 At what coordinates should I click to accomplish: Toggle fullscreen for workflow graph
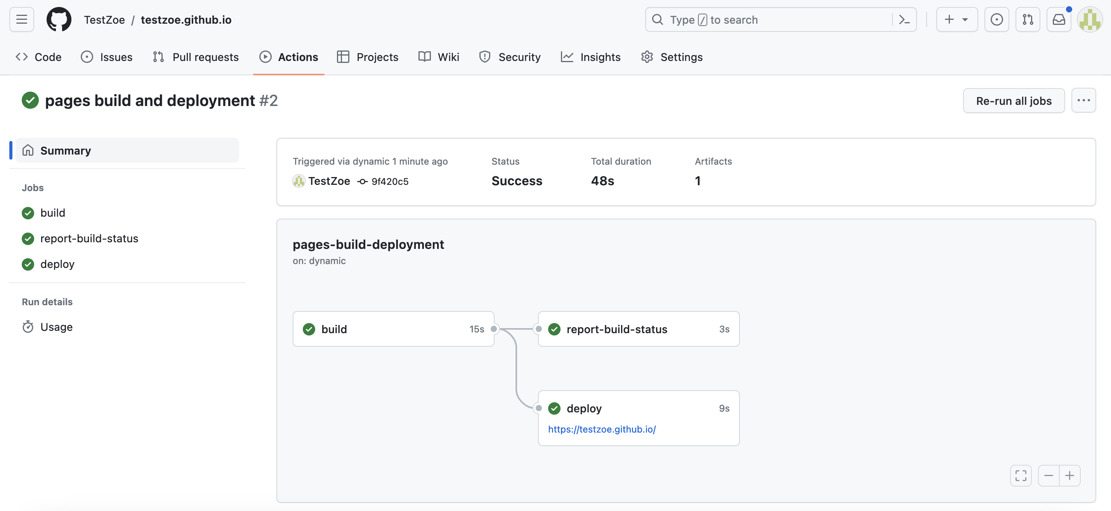(1021, 475)
